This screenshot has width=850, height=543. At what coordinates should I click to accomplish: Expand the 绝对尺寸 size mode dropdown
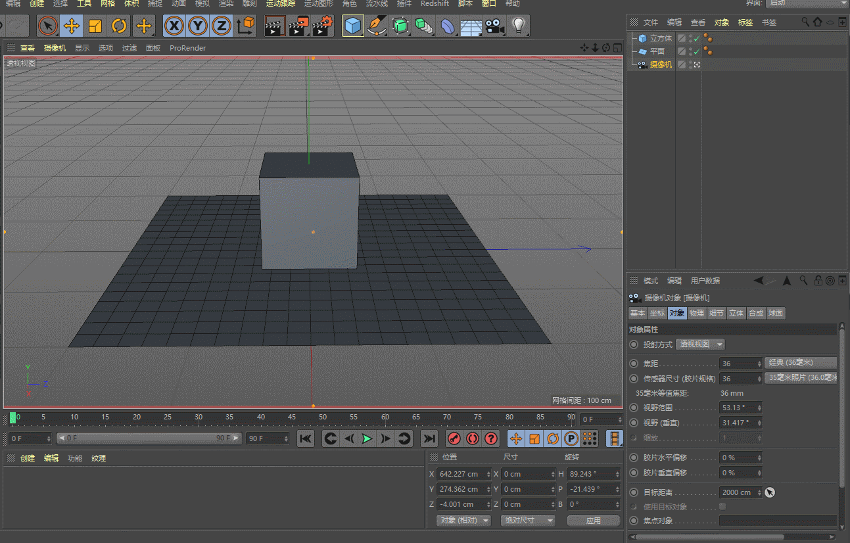pyautogui.click(x=528, y=521)
